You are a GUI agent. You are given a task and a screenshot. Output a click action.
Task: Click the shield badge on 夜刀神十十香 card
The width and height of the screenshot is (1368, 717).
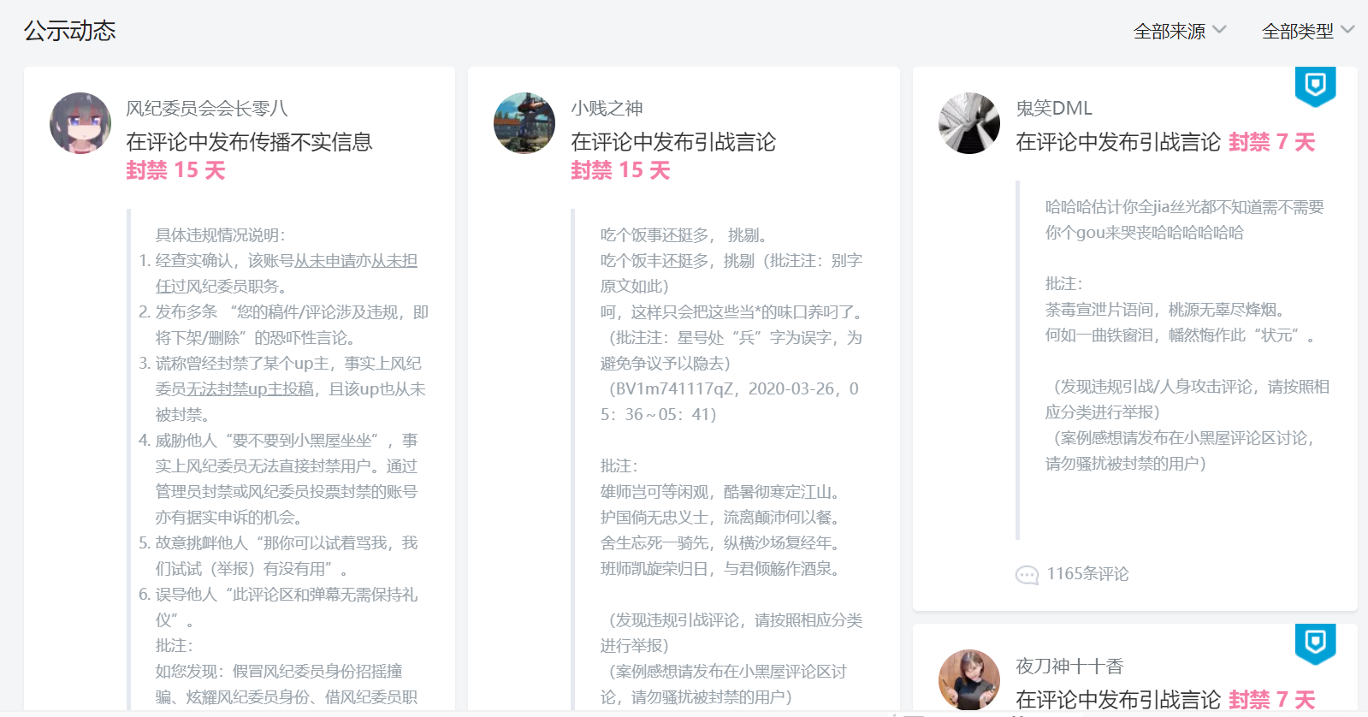pyautogui.click(x=1315, y=644)
